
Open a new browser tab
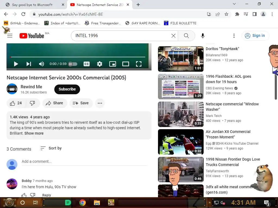click(x=138, y=5)
